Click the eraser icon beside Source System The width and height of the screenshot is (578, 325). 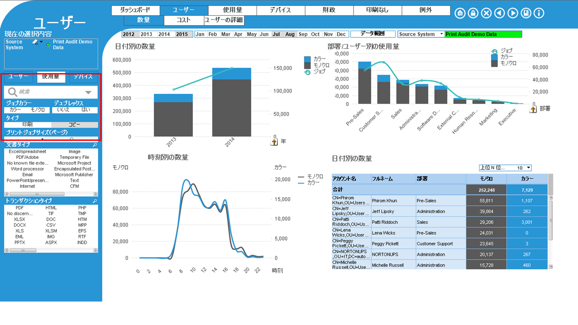click(x=35, y=42)
